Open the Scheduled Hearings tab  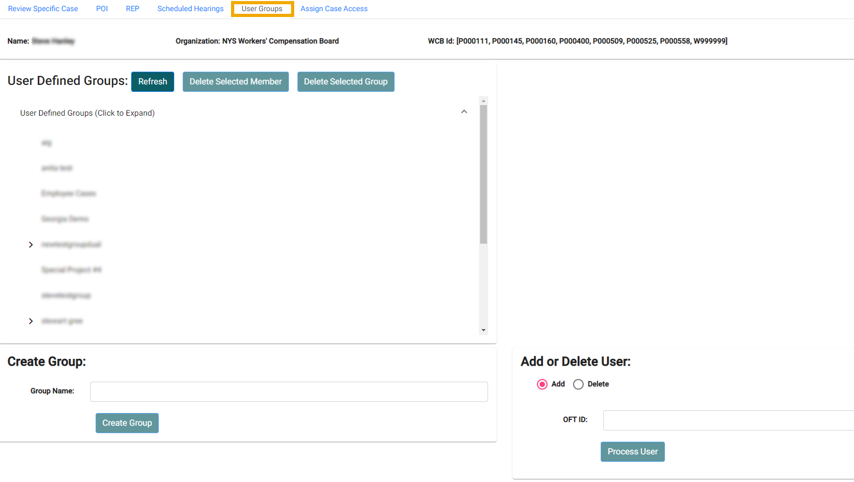pos(190,9)
